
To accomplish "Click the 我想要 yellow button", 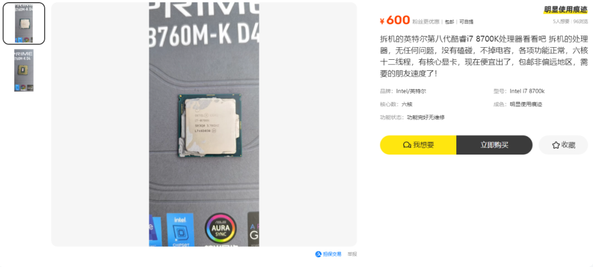I will pyautogui.click(x=418, y=145).
